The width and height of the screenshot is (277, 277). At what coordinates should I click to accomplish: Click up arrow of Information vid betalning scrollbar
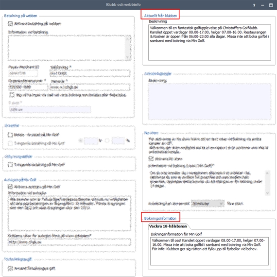127,38
